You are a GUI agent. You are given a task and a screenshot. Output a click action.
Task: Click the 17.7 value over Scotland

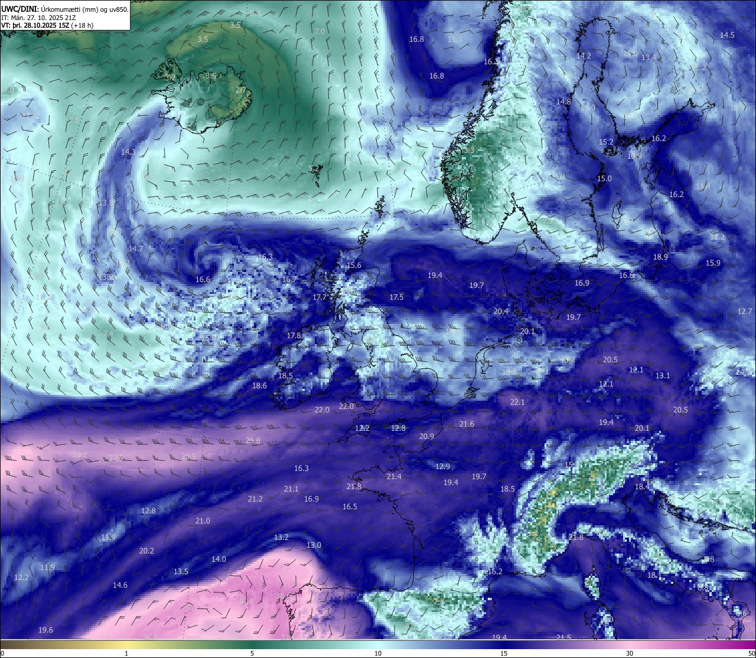click(x=320, y=297)
